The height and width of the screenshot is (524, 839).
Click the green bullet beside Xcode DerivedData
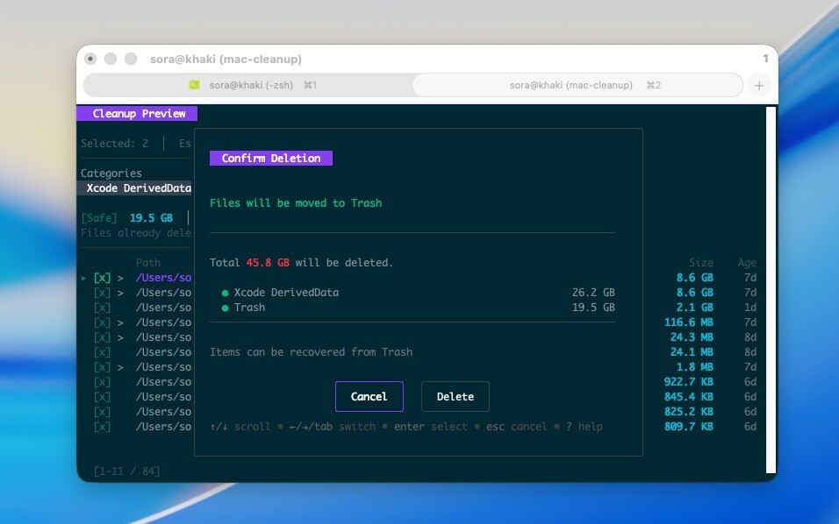[226, 293]
